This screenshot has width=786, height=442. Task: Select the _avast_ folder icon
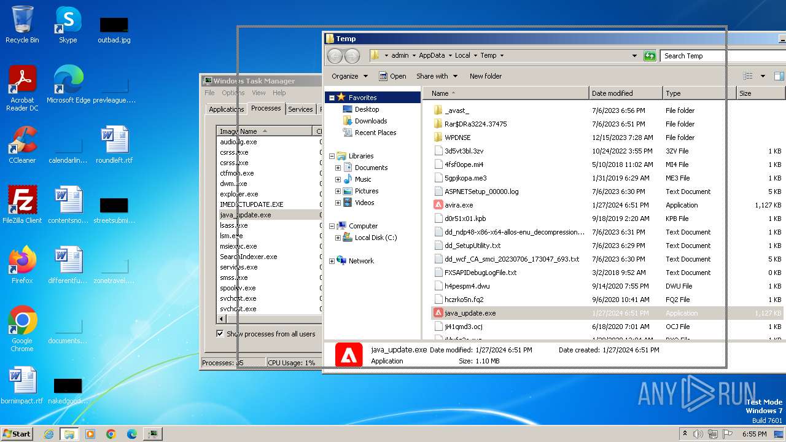438,110
